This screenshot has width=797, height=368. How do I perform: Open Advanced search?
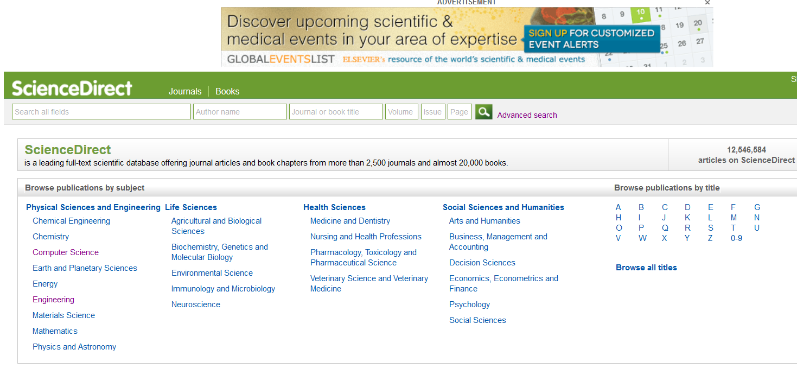tap(527, 115)
